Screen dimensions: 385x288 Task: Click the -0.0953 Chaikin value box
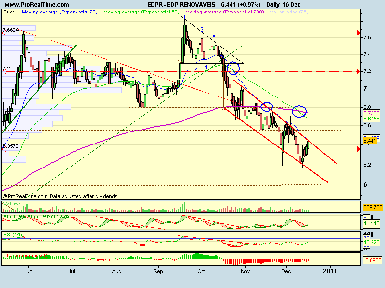(372, 260)
